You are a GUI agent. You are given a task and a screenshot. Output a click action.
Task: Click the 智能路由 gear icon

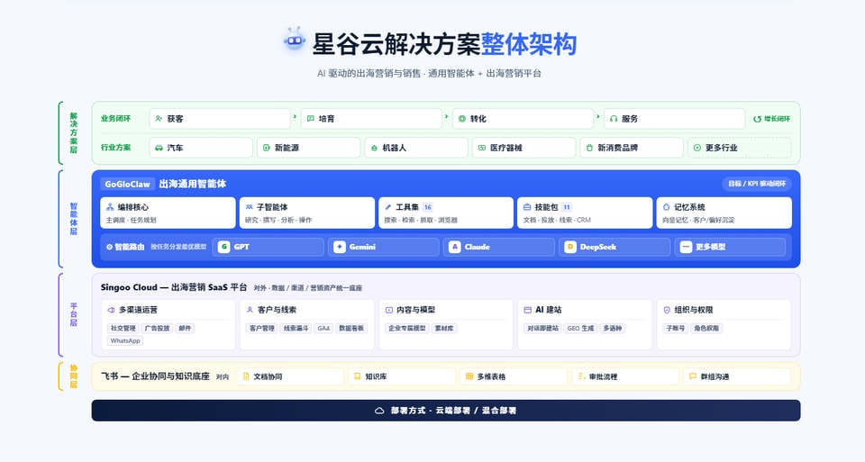pyautogui.click(x=109, y=247)
